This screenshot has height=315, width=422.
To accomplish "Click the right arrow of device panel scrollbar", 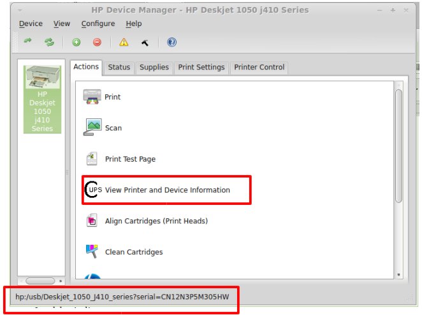I will 61,281.
